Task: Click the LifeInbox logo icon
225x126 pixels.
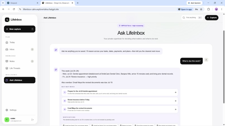Action: (x=7, y=19)
